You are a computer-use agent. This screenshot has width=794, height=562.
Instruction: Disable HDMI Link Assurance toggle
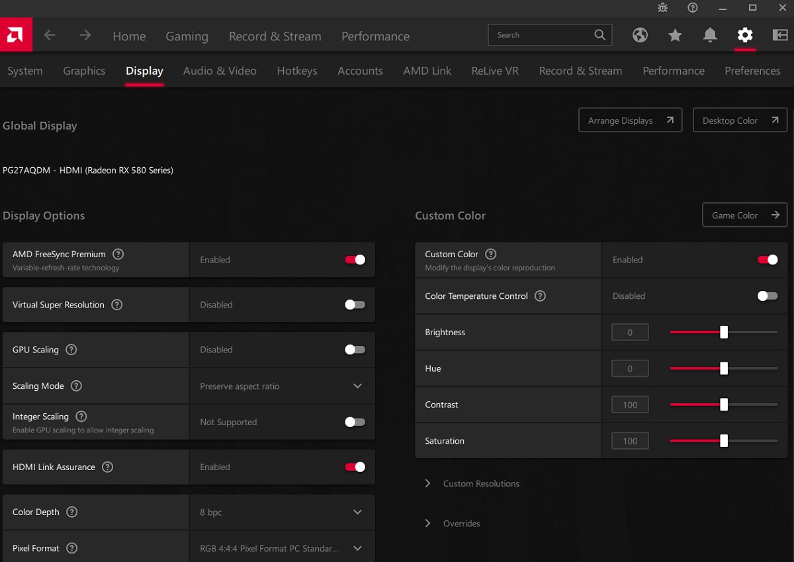point(355,467)
